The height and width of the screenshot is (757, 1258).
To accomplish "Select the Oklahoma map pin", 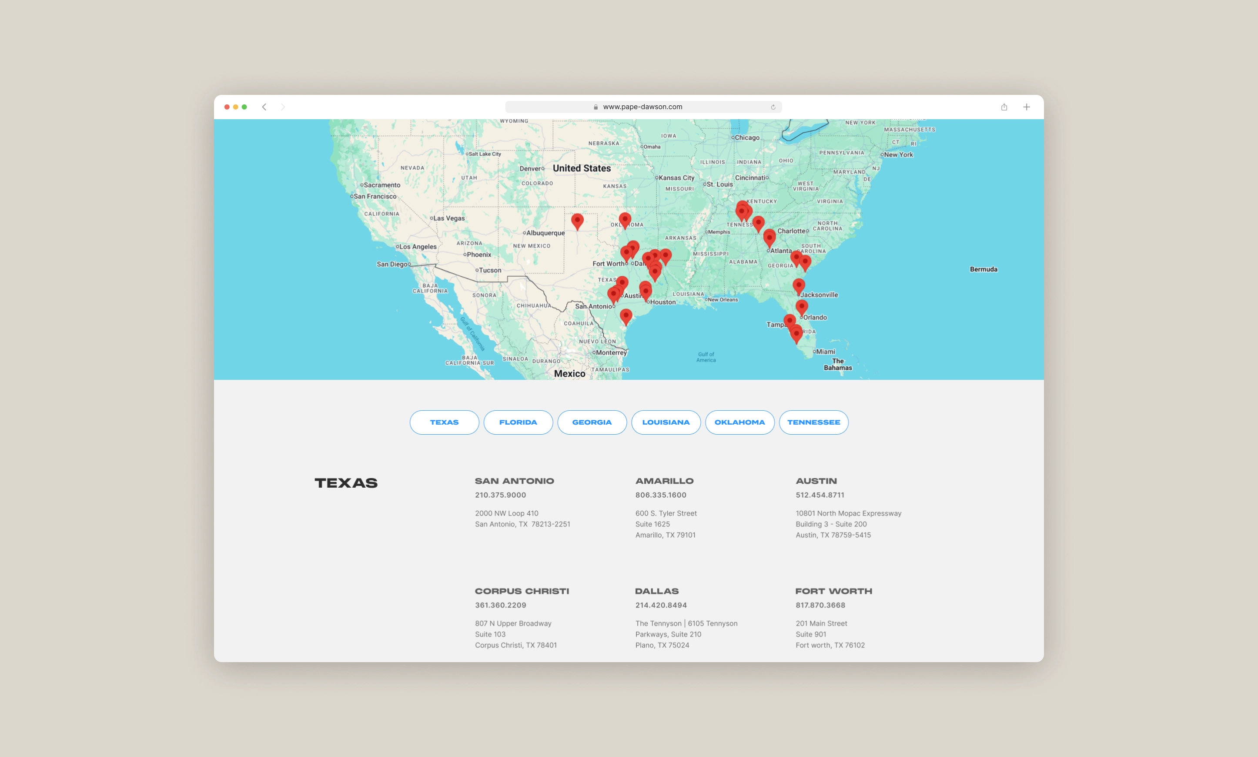I will [625, 221].
